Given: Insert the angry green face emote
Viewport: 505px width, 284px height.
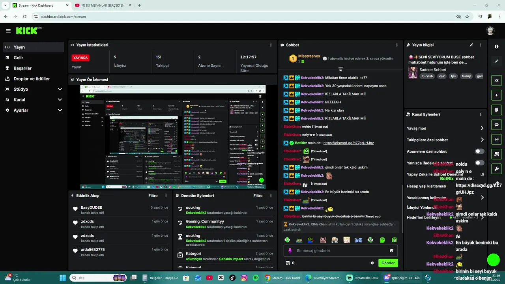Looking at the screenshot, I should coord(394,240).
